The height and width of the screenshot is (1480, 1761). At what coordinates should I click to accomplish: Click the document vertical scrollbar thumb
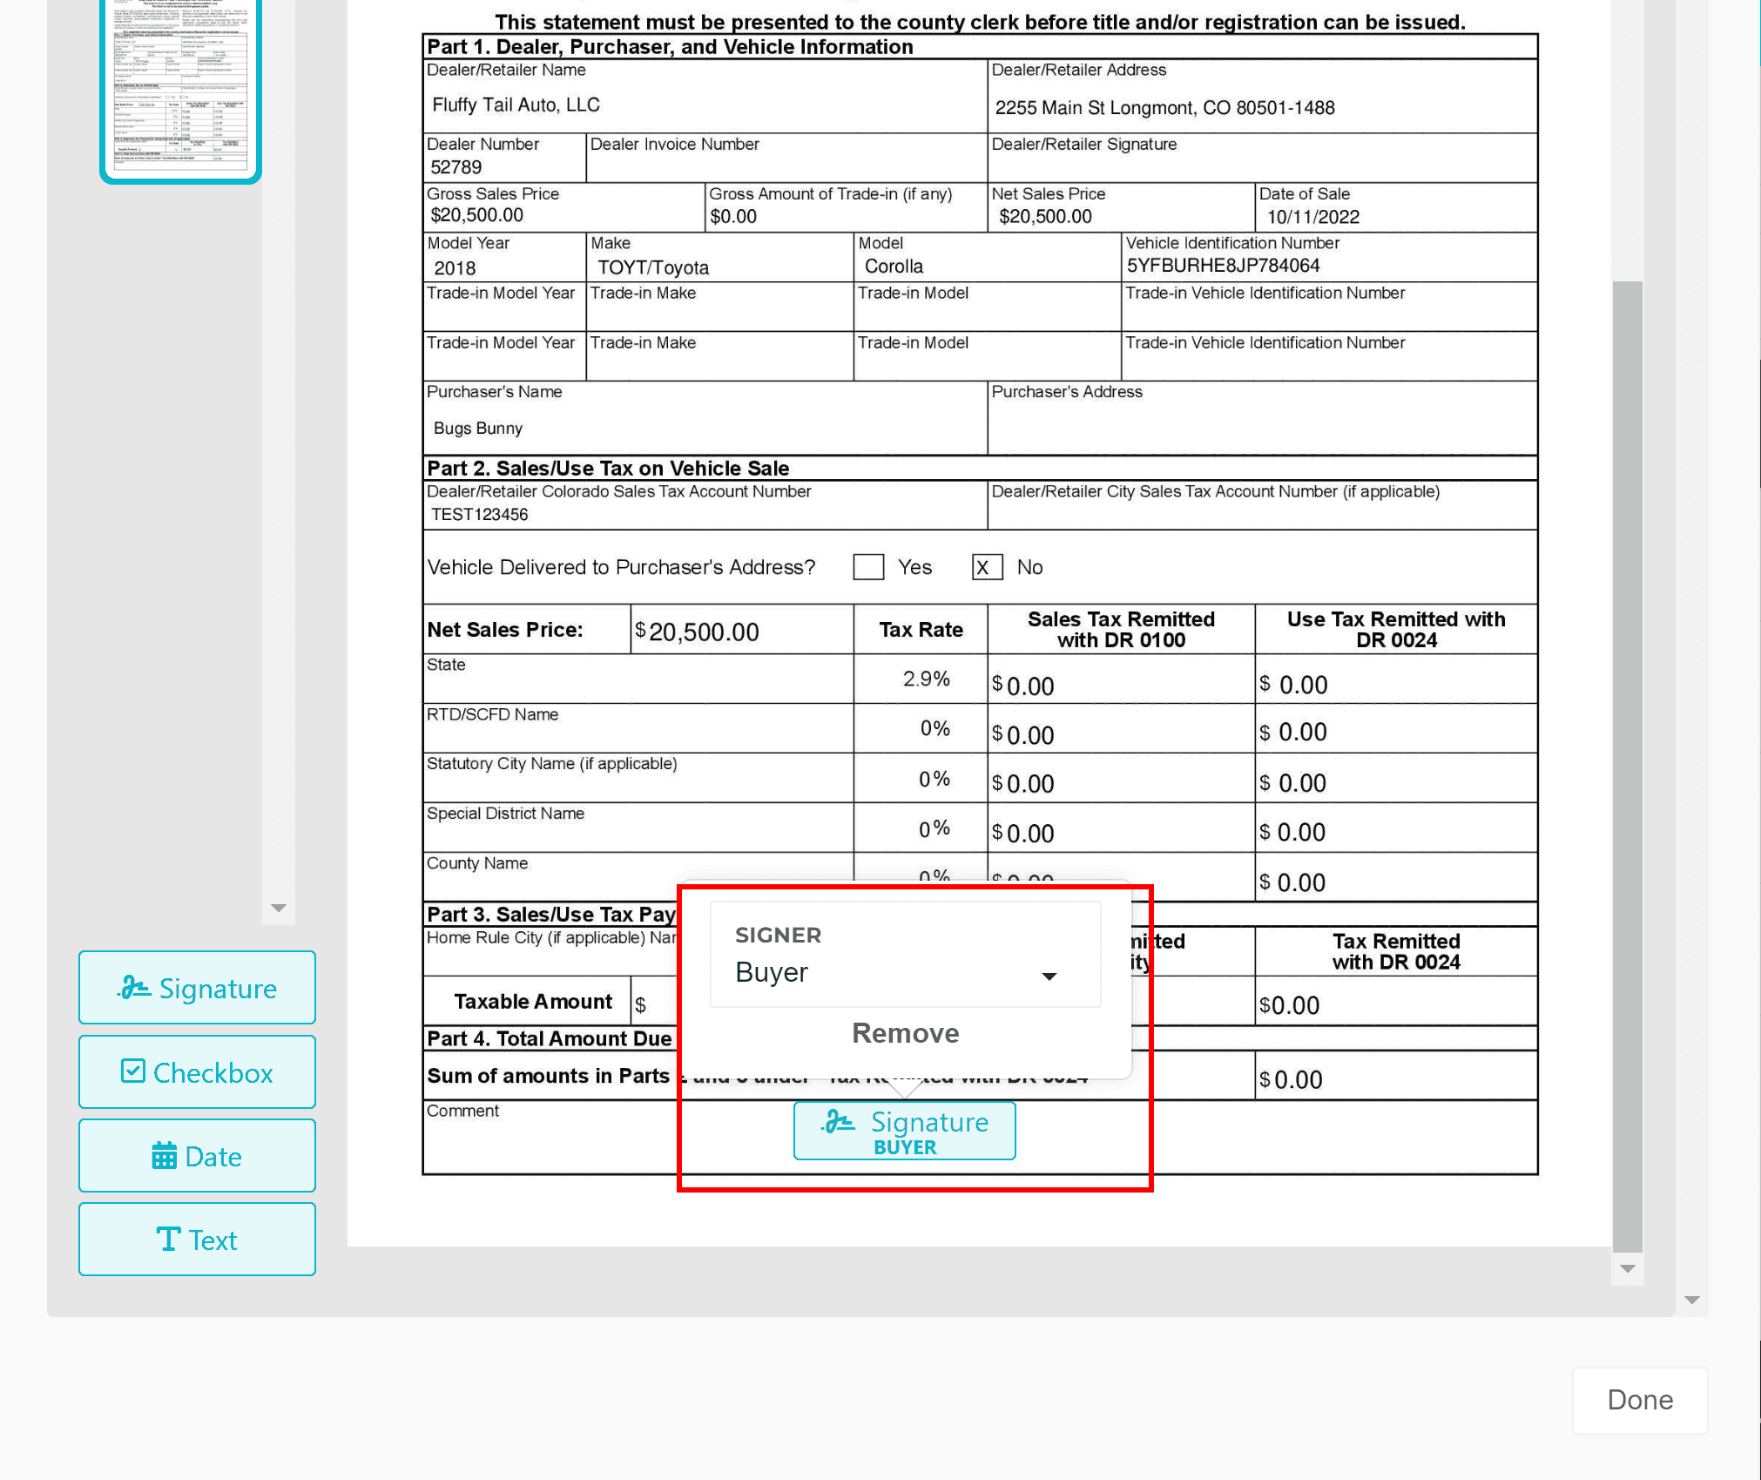(x=1627, y=767)
